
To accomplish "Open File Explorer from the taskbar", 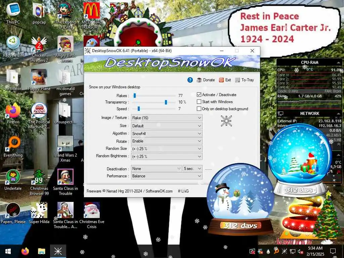I will click(x=41, y=251).
